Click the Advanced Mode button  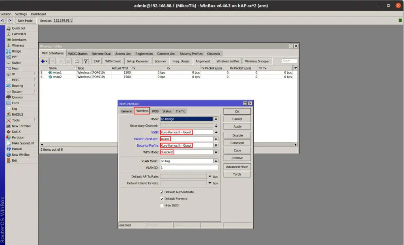(237, 166)
